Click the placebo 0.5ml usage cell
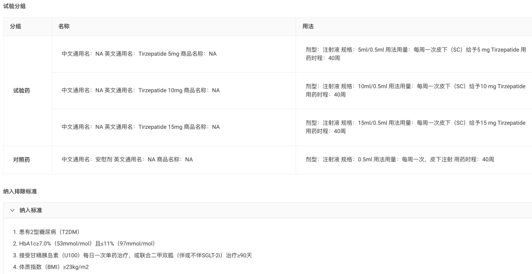 414,160
